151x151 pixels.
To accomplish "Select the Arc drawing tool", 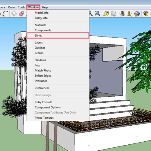I will click(5, 14).
